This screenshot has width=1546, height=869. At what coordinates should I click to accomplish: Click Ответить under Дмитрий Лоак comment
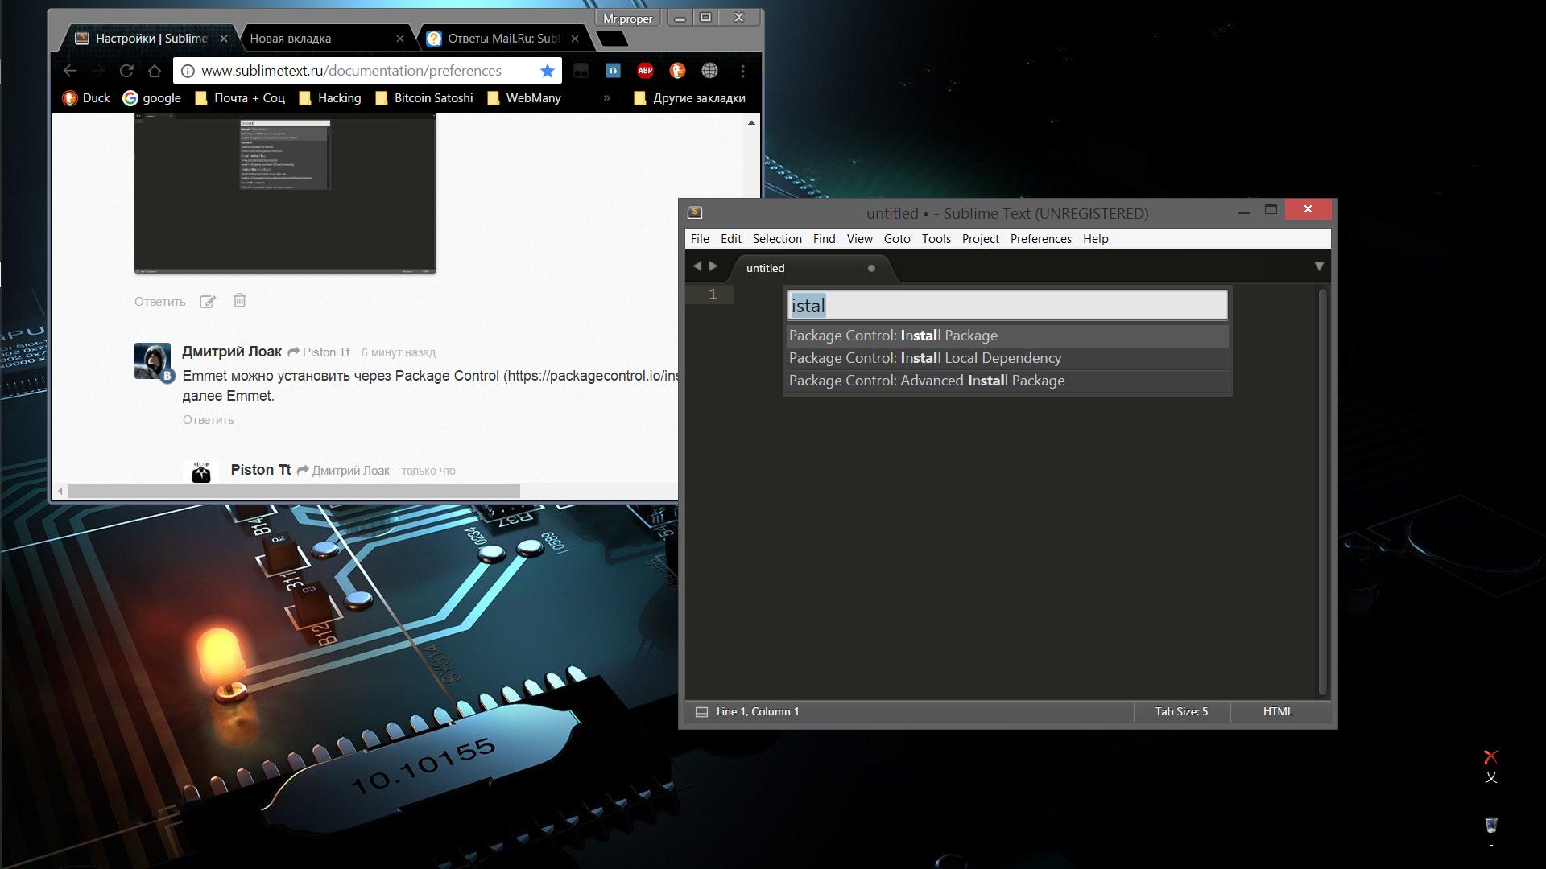pos(208,420)
